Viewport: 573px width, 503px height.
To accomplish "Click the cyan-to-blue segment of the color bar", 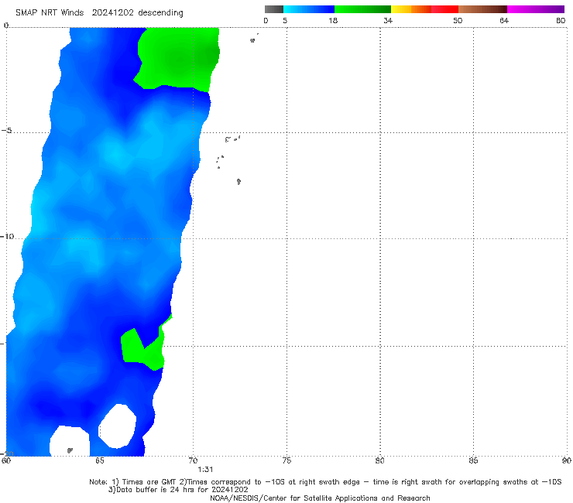I will (309, 9).
